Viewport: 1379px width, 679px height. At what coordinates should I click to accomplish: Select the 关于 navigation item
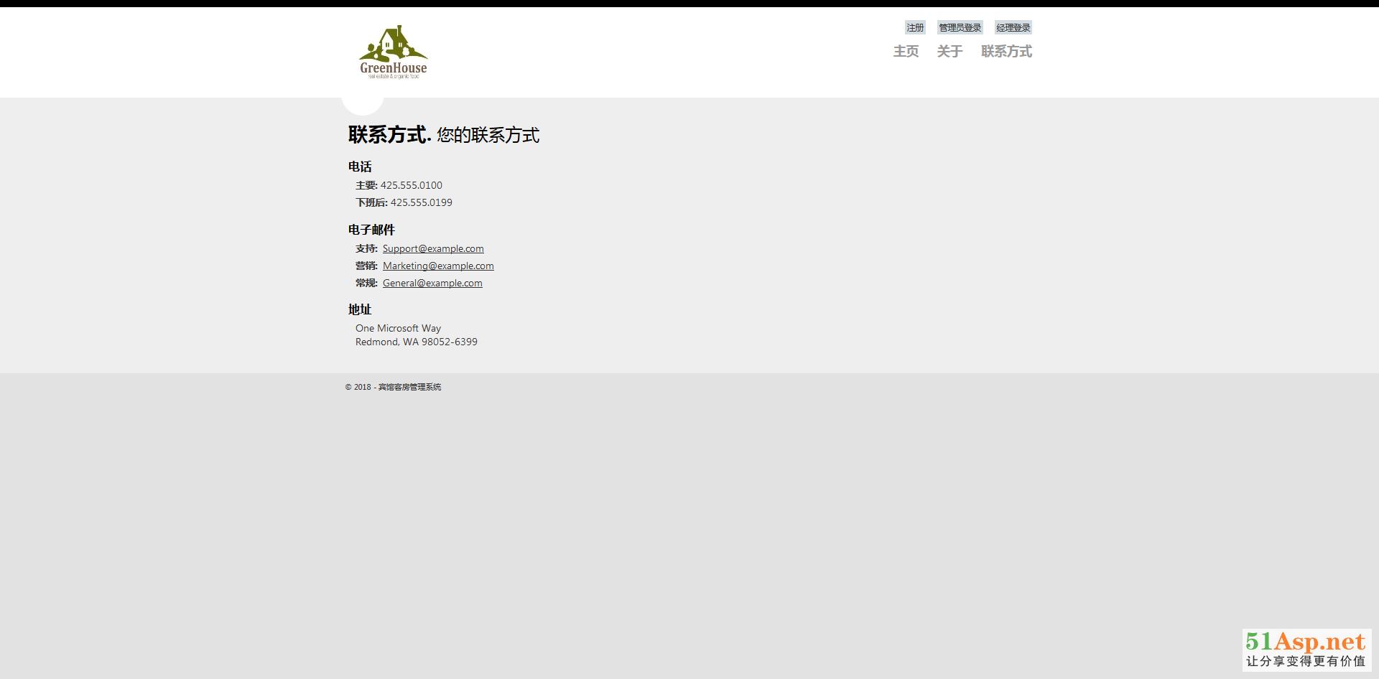coord(949,52)
